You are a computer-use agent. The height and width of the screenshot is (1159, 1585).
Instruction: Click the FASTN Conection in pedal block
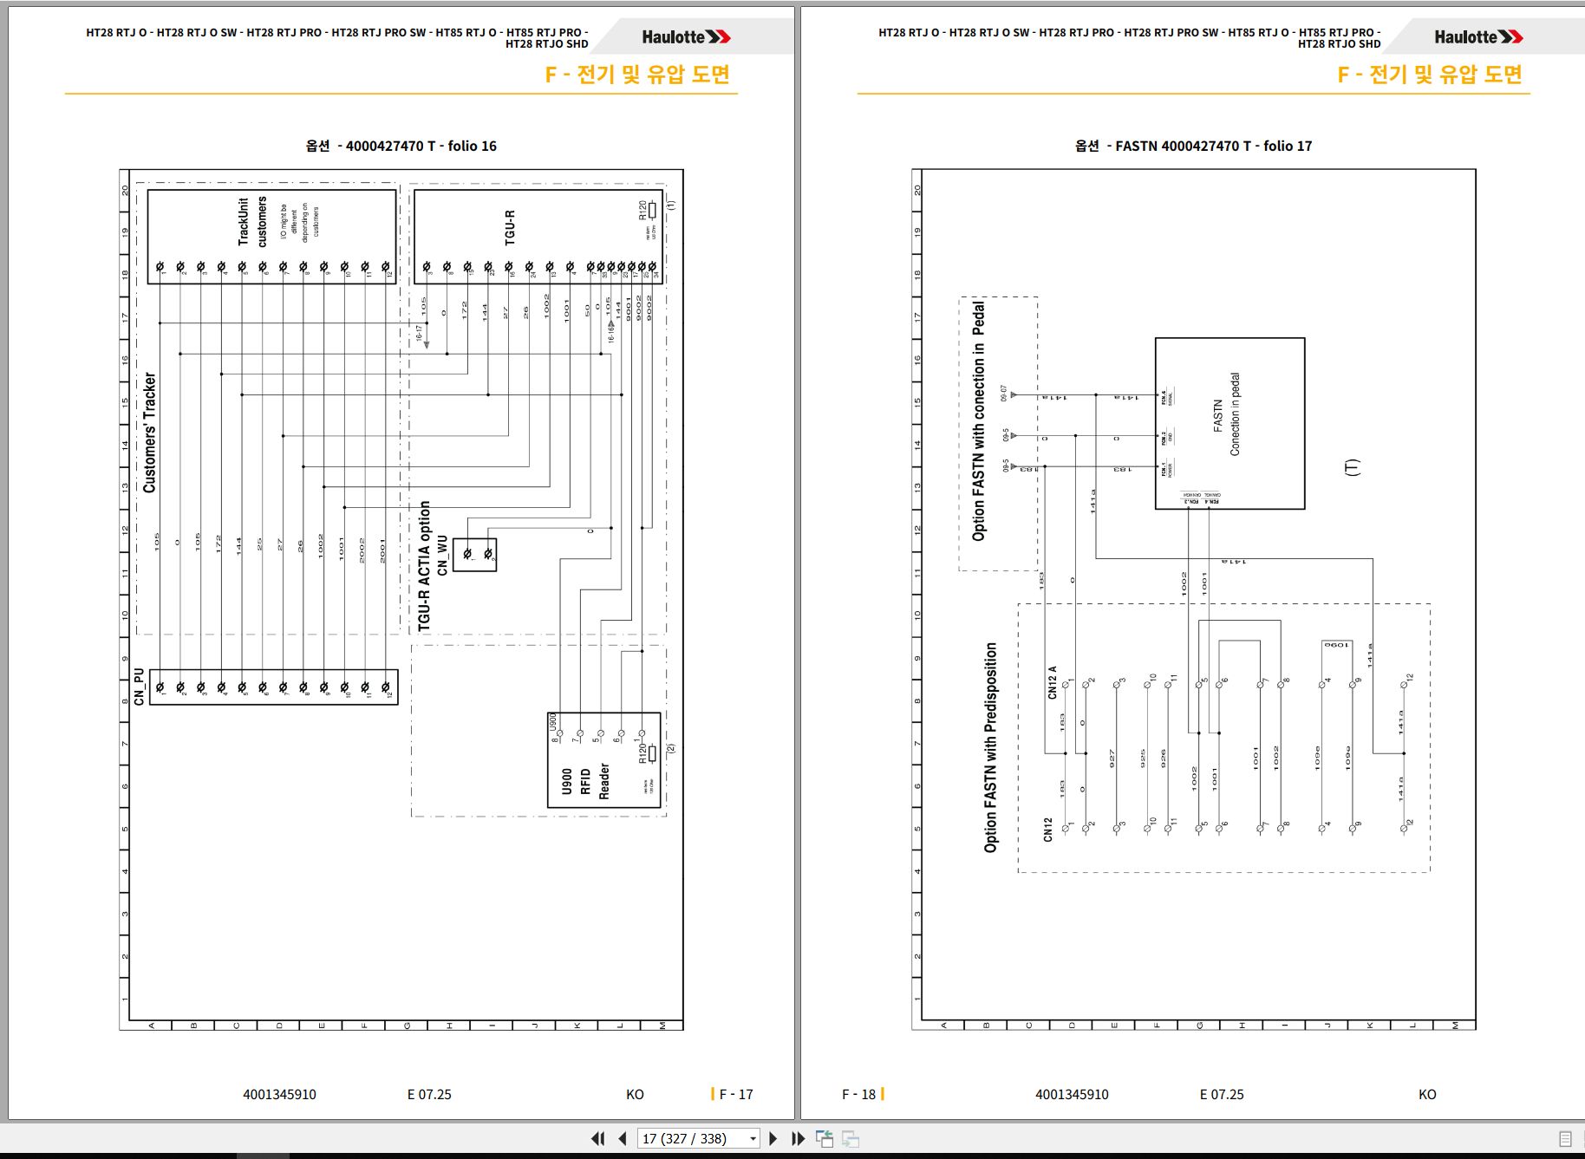[x=1230, y=423]
